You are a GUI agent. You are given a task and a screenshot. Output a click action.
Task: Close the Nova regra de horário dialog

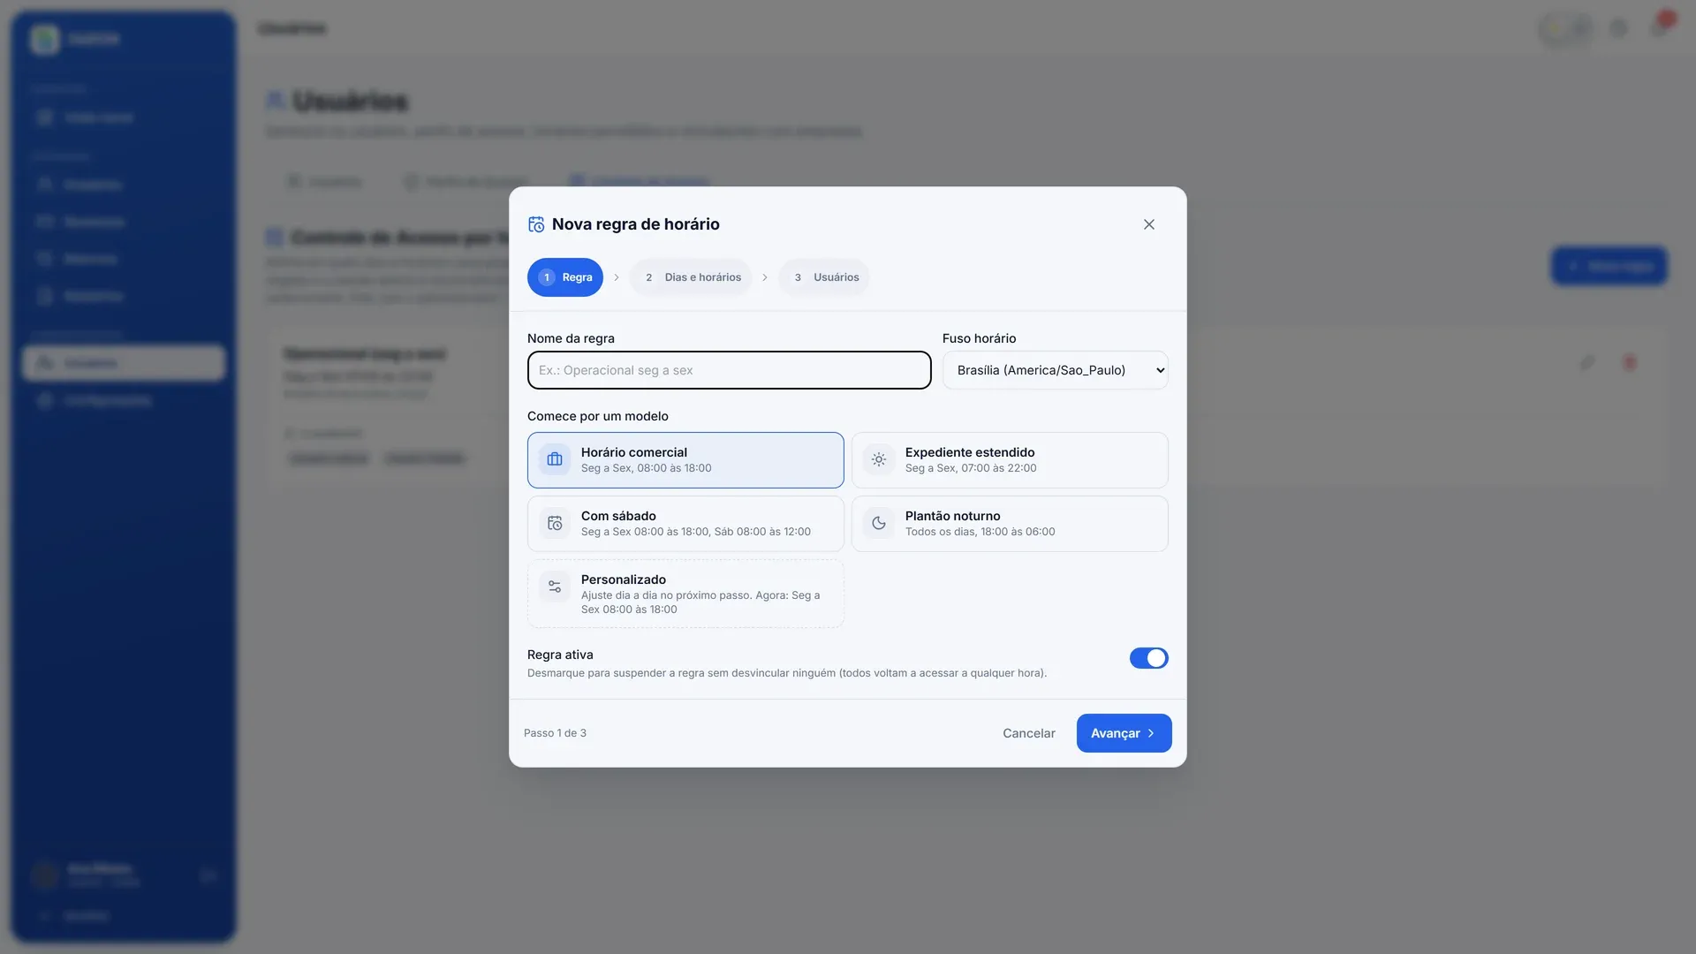[x=1148, y=224]
